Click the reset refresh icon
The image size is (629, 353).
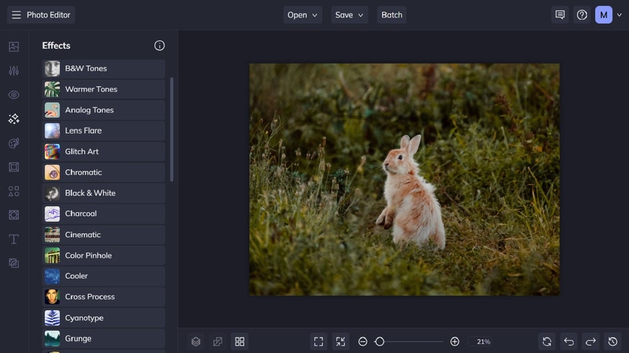point(547,342)
